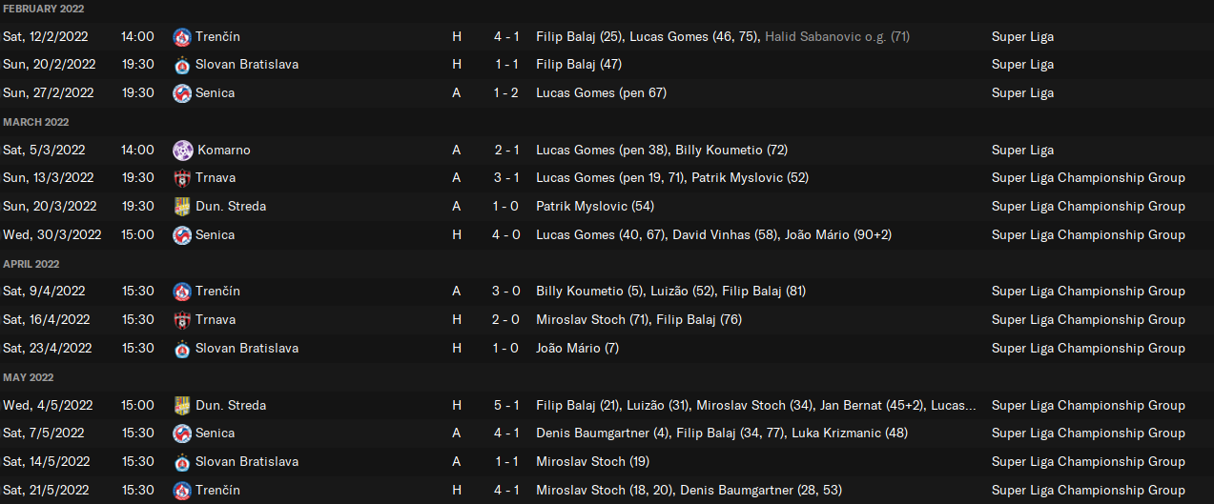Select Super Liga competition on the 5/3/2022 row
This screenshot has height=504, width=1214.
tap(1022, 150)
